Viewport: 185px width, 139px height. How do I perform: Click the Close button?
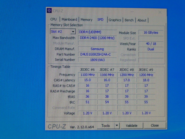[x=155, y=125]
